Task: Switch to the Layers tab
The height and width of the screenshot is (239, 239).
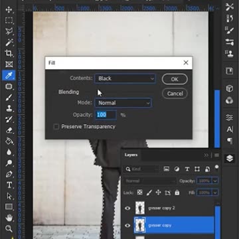Action: point(131,155)
